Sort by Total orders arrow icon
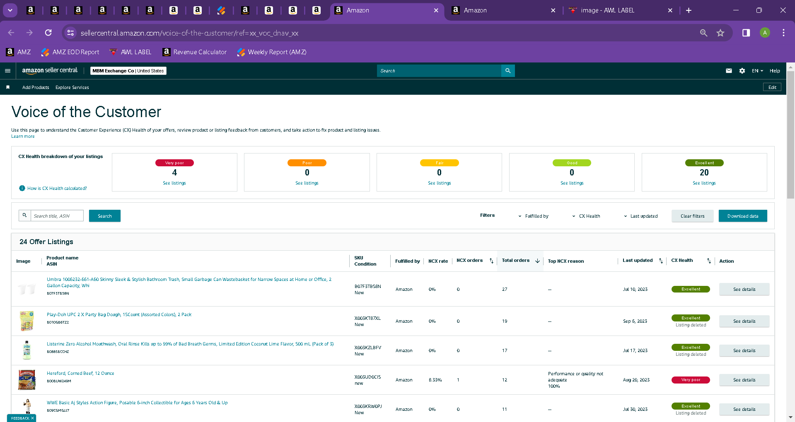 point(537,261)
